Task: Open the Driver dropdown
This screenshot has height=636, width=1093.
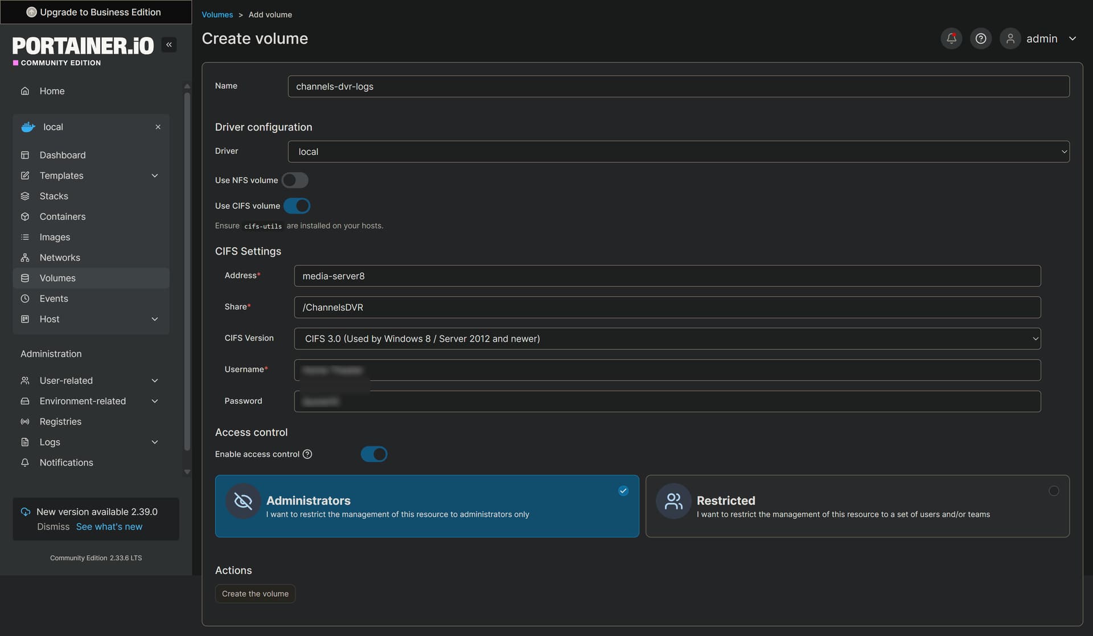Action: pyautogui.click(x=678, y=152)
